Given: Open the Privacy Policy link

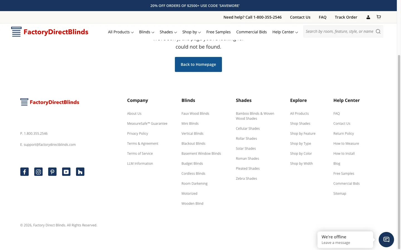Looking at the screenshot, I should coord(138,134).
